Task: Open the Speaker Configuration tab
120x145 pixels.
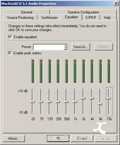Action: pos(83,12)
